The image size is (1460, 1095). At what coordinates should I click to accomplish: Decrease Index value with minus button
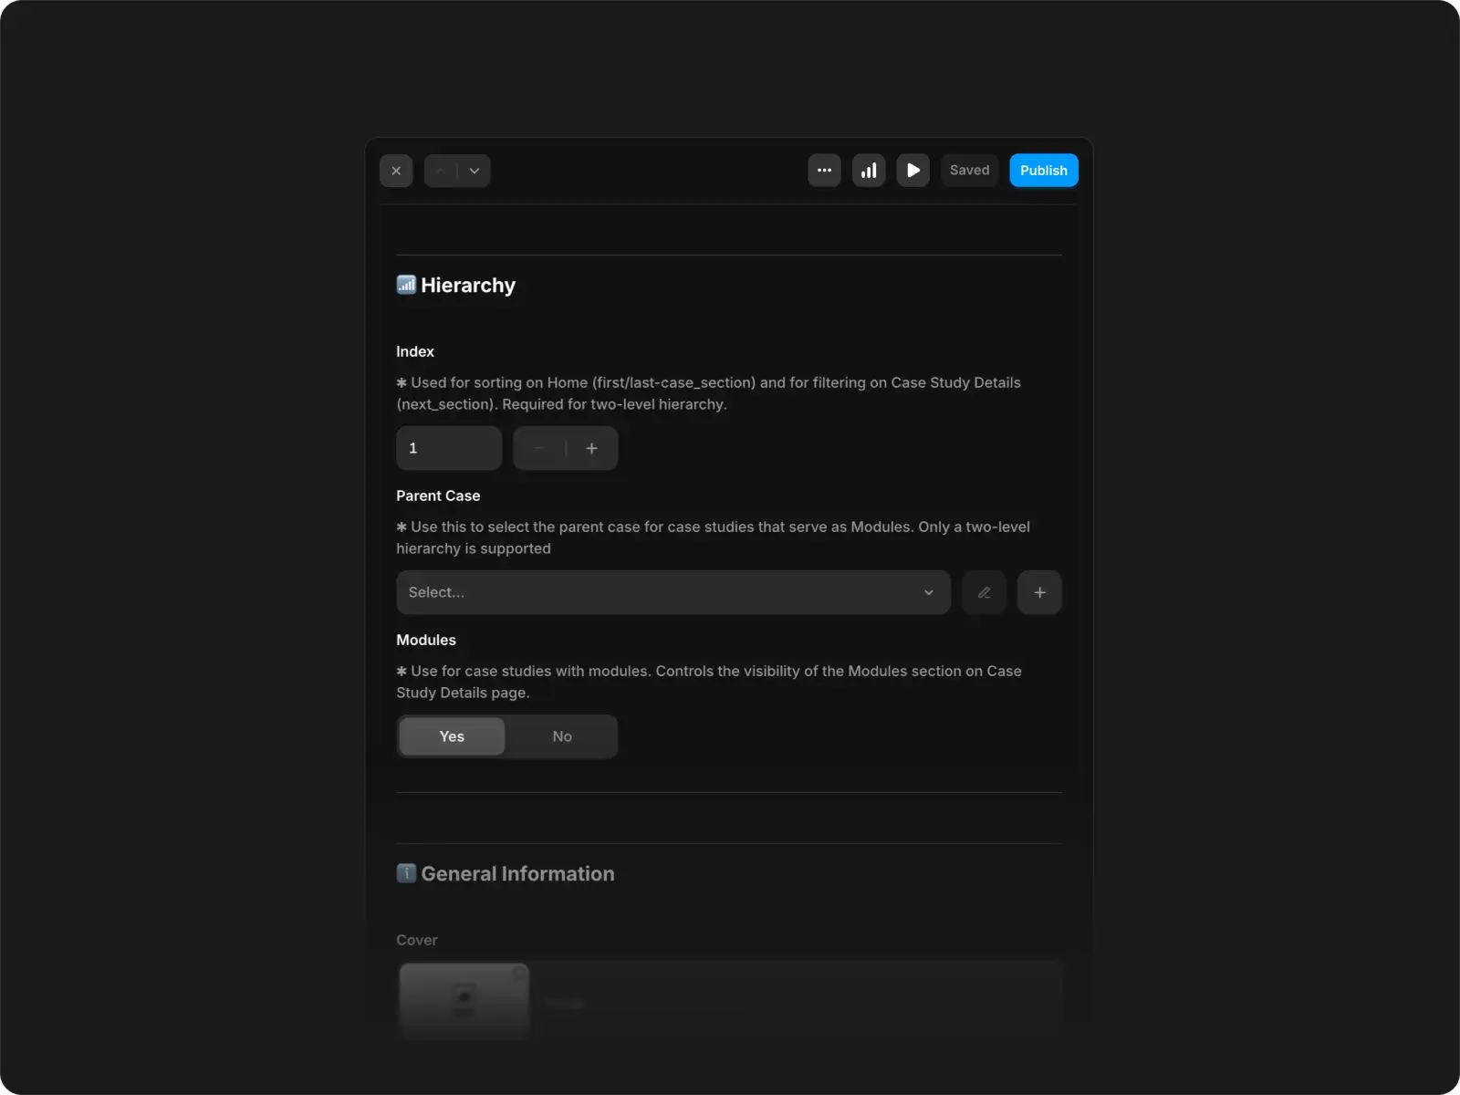(539, 448)
